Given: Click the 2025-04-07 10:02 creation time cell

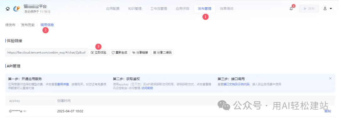Looking at the screenshot, I should 70,111.
